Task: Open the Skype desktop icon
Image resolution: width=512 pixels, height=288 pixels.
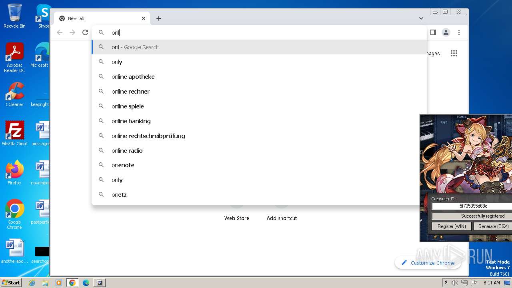Action: point(43,16)
